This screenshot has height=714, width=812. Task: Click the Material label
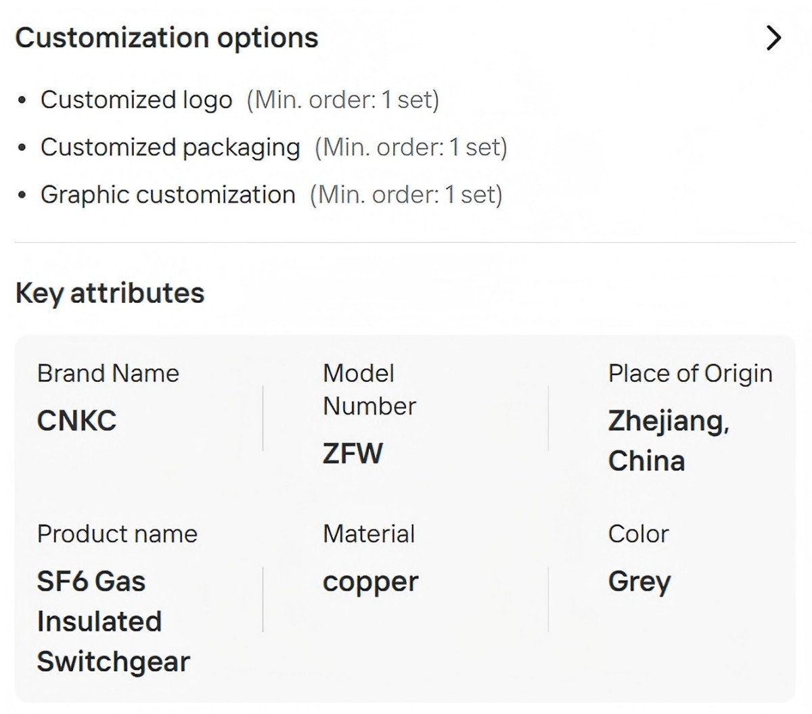pyautogui.click(x=369, y=534)
